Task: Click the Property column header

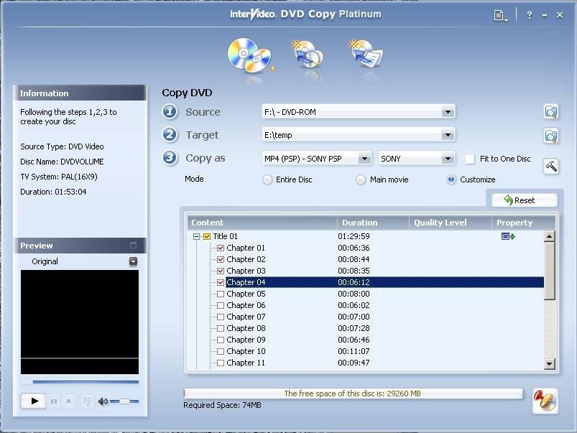Action: coord(523,223)
